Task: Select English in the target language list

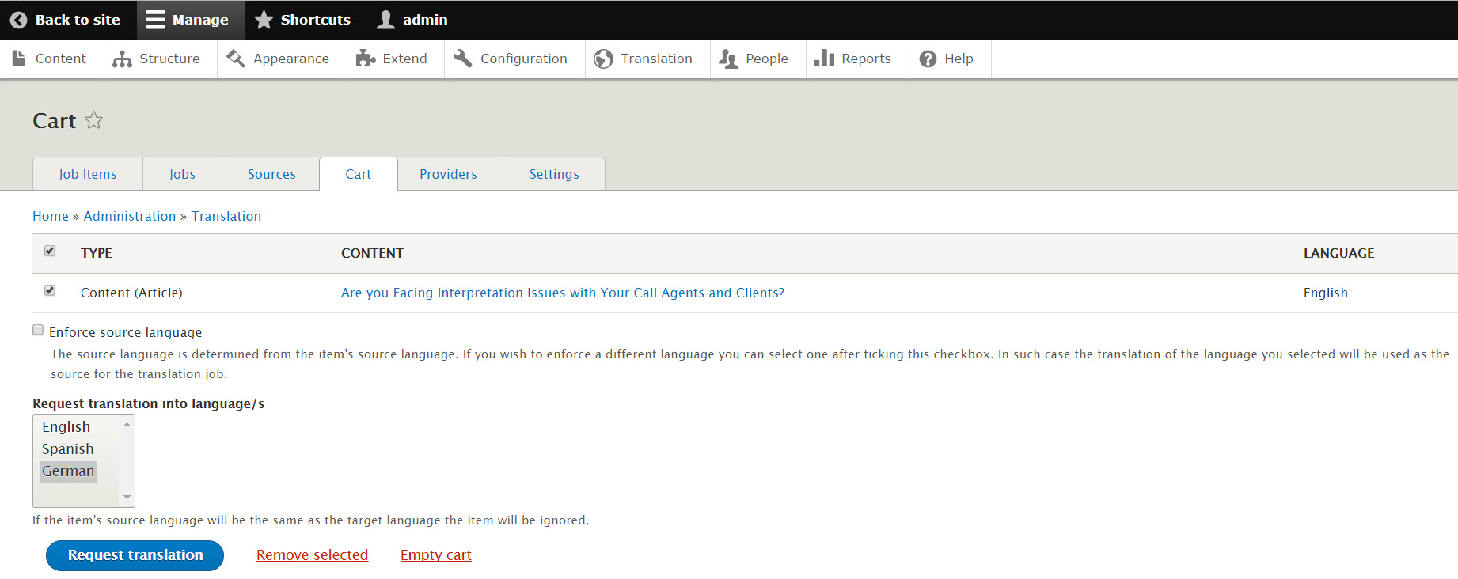Action: [x=66, y=426]
